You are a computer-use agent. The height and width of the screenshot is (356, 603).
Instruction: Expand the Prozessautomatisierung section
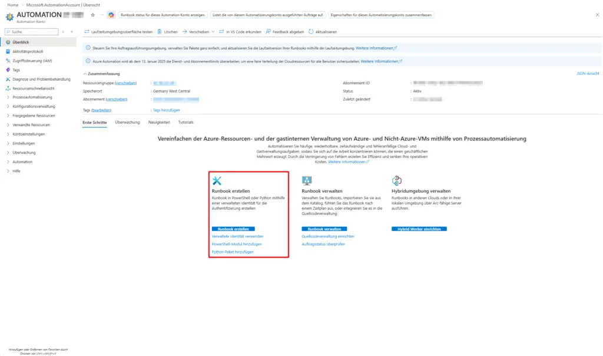(x=8, y=97)
